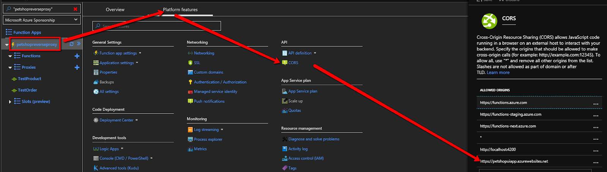The width and height of the screenshot is (607, 172).
Task: Open the Activity log icon
Action: click(x=285, y=149)
